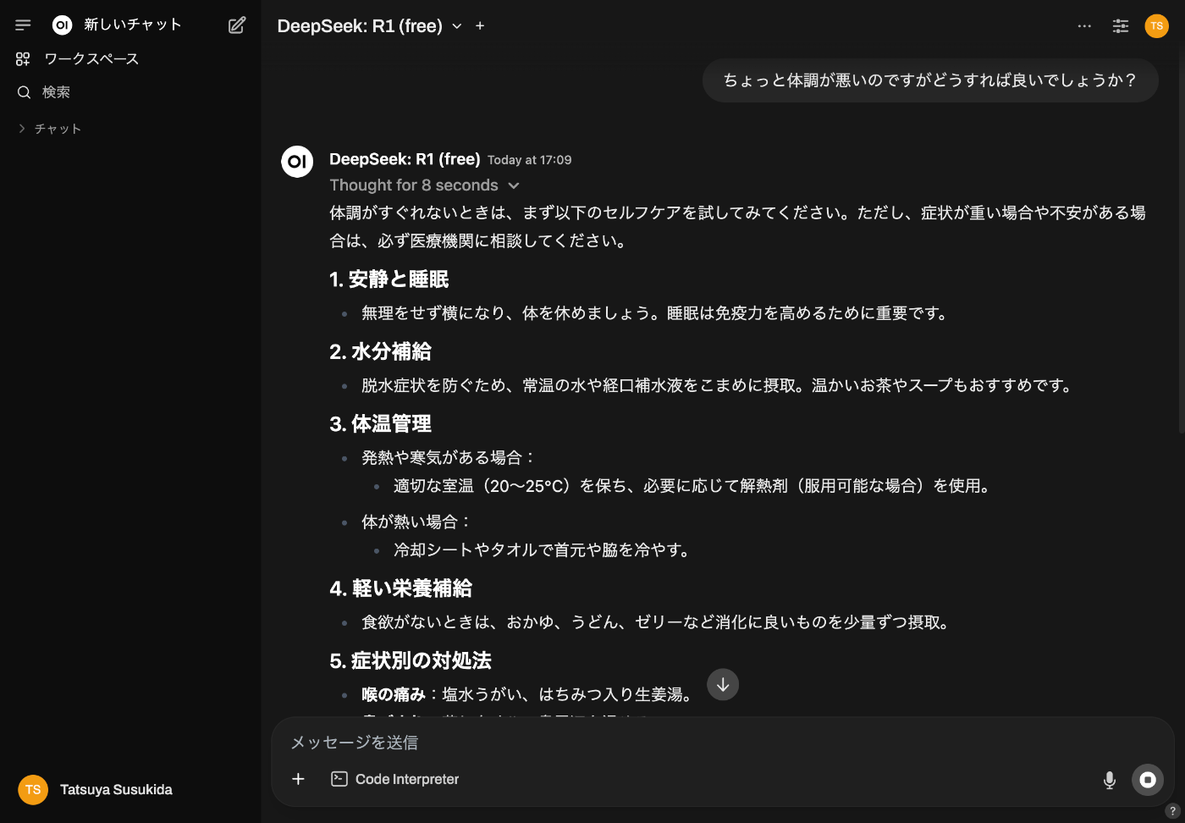The width and height of the screenshot is (1185, 823).
Task: Click the heading 1. 安静と睡眠
Action: tap(389, 279)
